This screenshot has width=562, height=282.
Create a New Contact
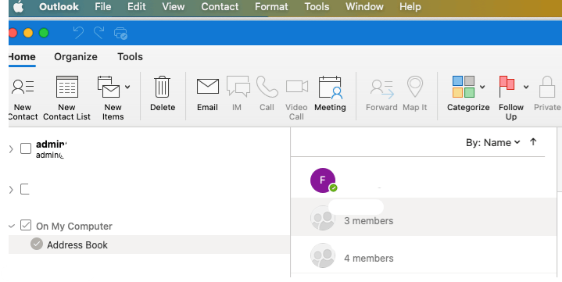(23, 98)
